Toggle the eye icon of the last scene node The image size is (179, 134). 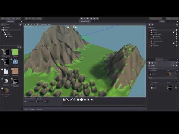(176, 46)
